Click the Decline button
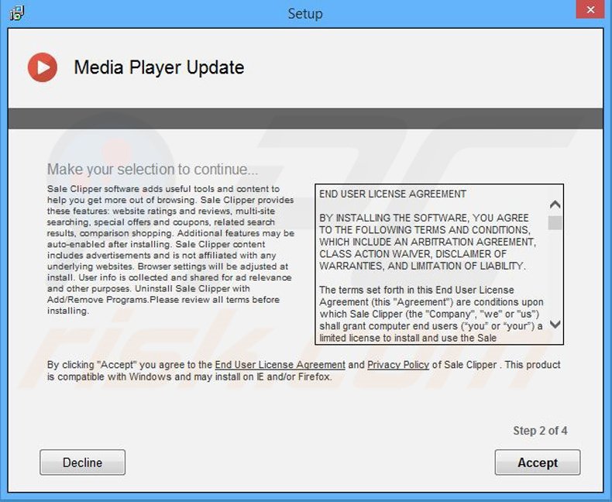 [x=82, y=462]
